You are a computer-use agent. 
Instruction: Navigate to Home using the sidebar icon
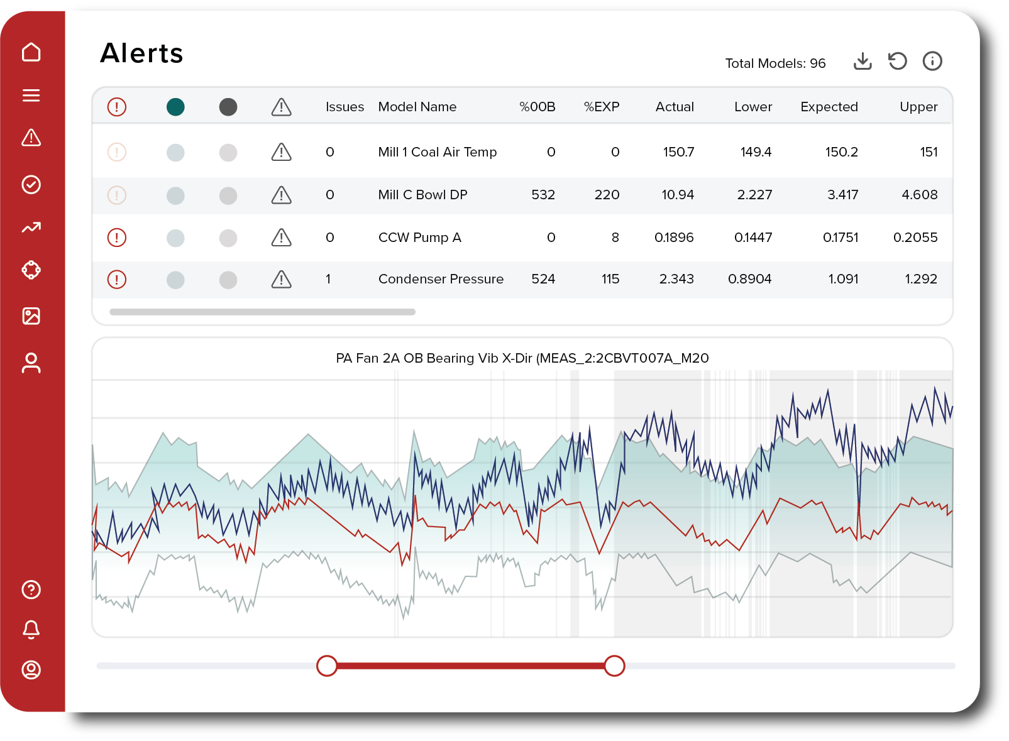31,53
